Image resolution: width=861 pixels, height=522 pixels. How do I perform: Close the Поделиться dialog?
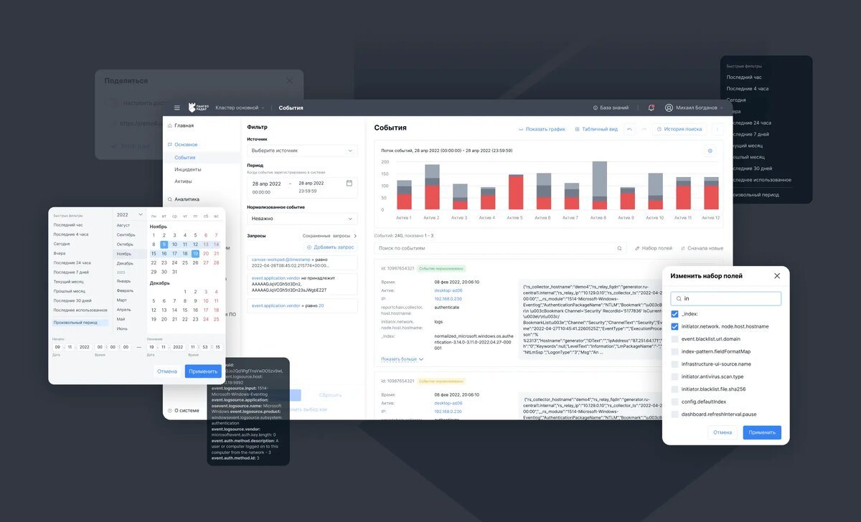click(x=290, y=81)
